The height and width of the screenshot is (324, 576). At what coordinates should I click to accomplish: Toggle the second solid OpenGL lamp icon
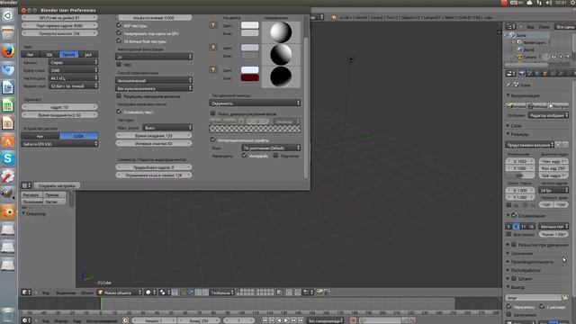(x=213, y=48)
